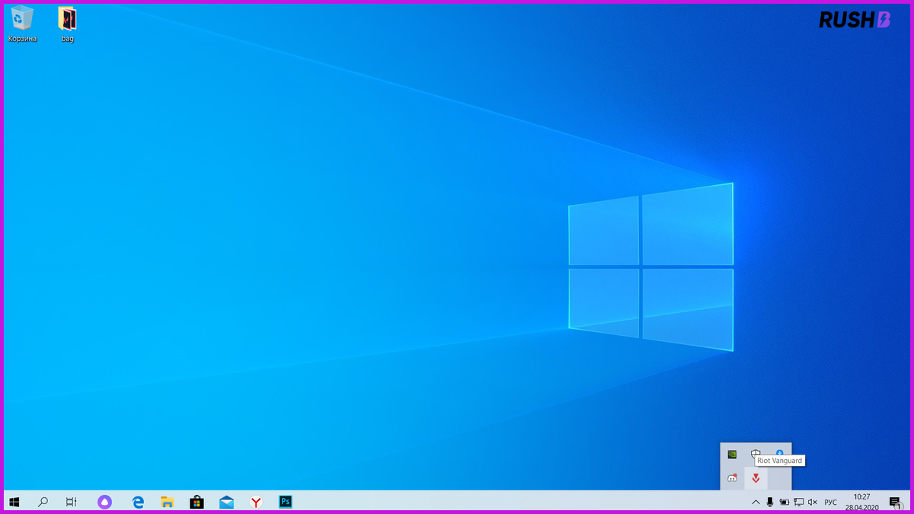This screenshot has height=514, width=914.
Task: Open the Корзина recycle bin icon
Action: pyautogui.click(x=23, y=23)
